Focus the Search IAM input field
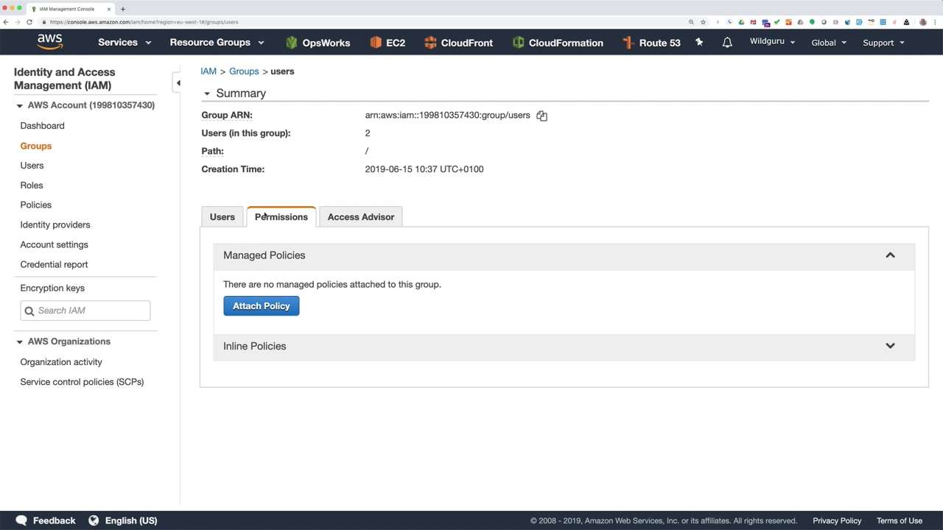The width and height of the screenshot is (943, 530). pyautogui.click(x=85, y=311)
